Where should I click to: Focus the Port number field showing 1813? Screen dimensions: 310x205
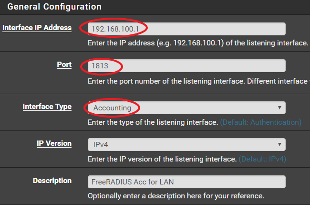pos(186,66)
